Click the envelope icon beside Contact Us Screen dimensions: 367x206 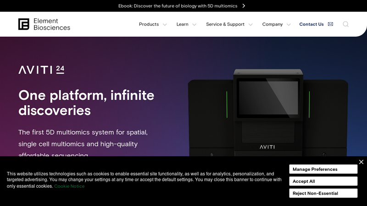pyautogui.click(x=330, y=24)
